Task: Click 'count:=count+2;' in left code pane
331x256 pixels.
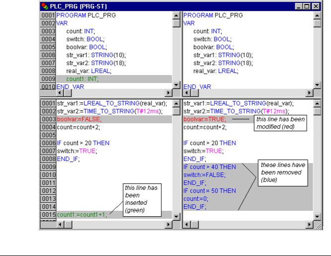Action: pyautogui.click(x=78, y=127)
